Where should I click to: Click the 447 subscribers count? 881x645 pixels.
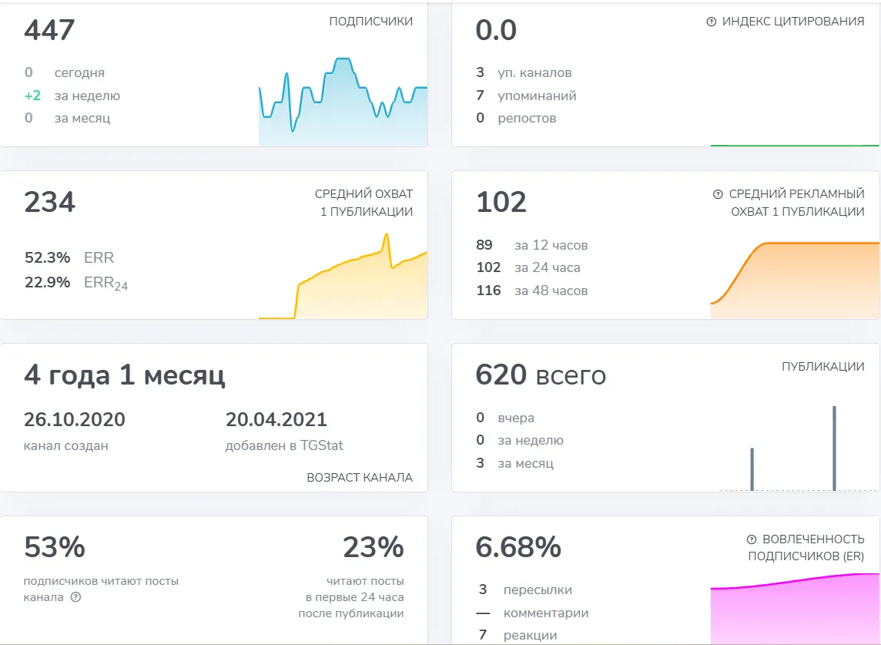[x=49, y=30]
